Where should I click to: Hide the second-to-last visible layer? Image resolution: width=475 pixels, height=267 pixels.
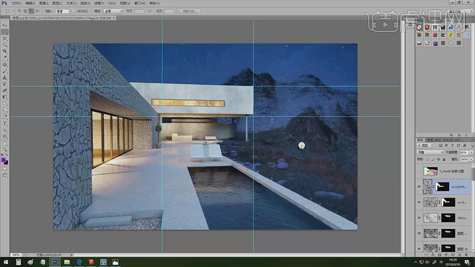pyautogui.click(x=419, y=233)
